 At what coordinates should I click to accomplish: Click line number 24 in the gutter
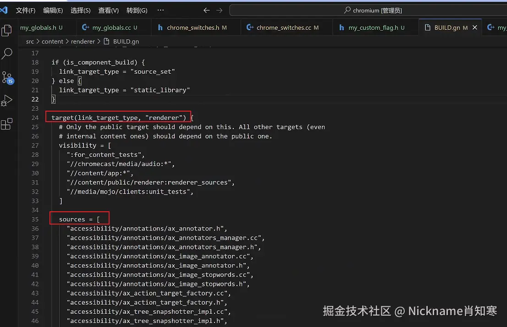[35, 118]
